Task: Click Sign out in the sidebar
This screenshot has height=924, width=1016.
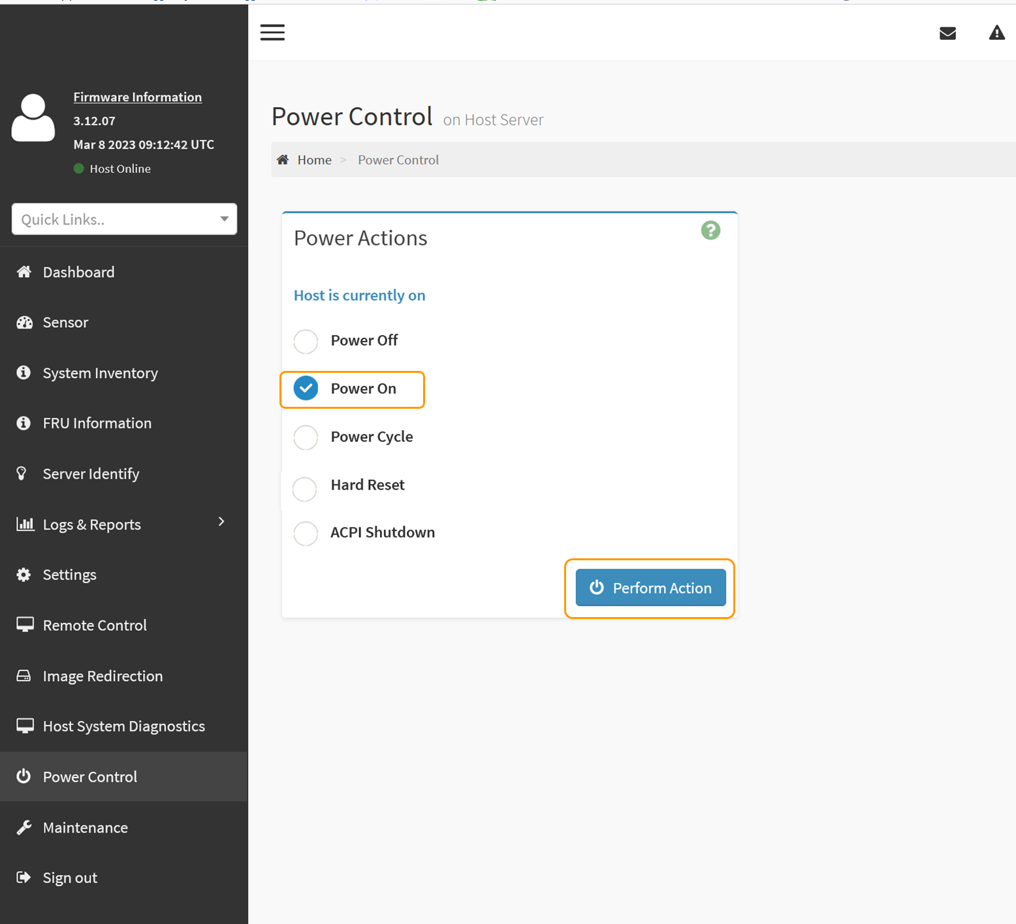Action: (70, 878)
